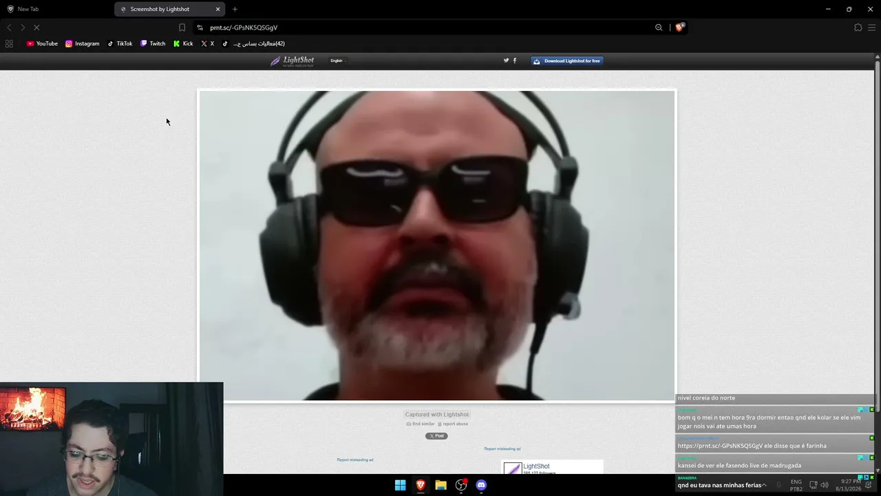Click the ENG PTB2 language indicator
881x496 pixels.
coord(796,485)
